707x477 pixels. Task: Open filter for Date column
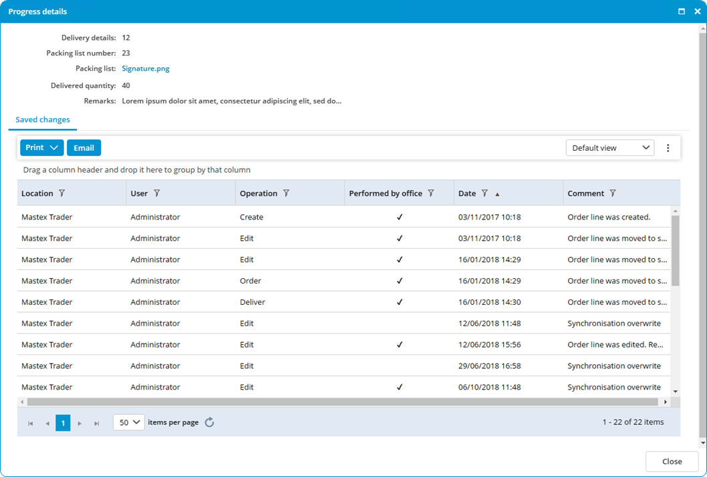[x=484, y=193]
